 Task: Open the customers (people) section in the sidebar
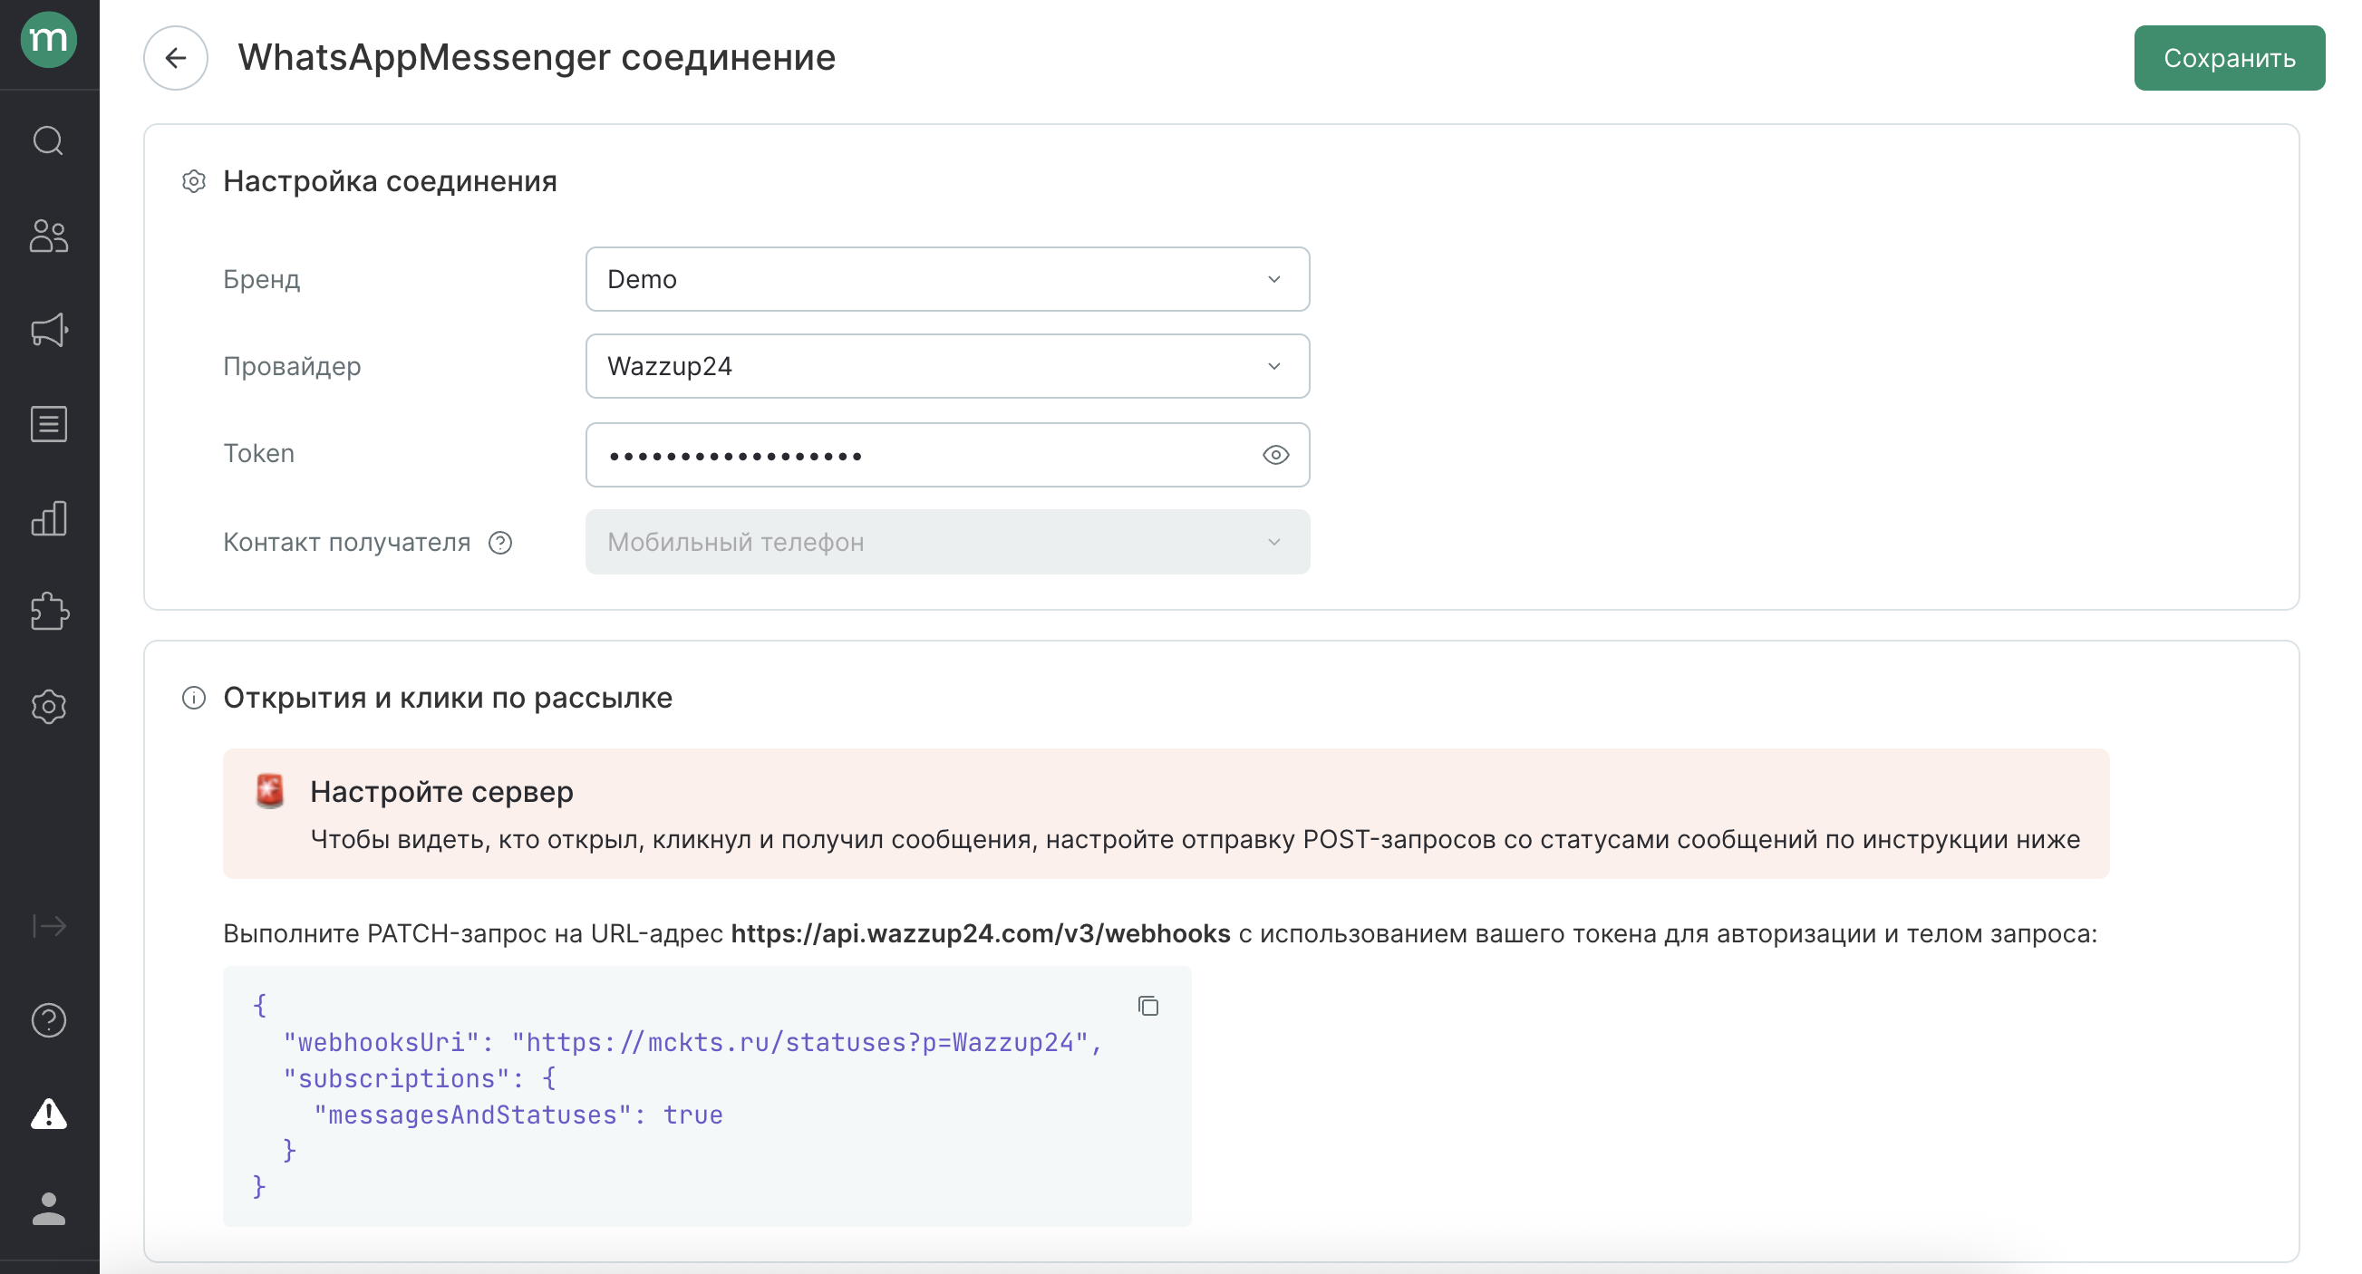point(49,236)
